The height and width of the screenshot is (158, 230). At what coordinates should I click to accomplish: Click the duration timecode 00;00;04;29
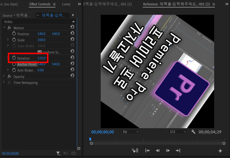(210, 132)
